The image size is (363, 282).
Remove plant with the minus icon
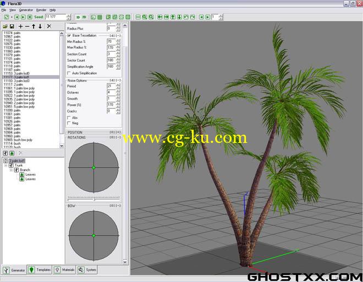pos(27,26)
